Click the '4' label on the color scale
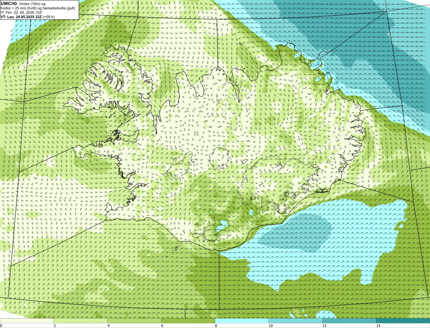 coord(108,326)
